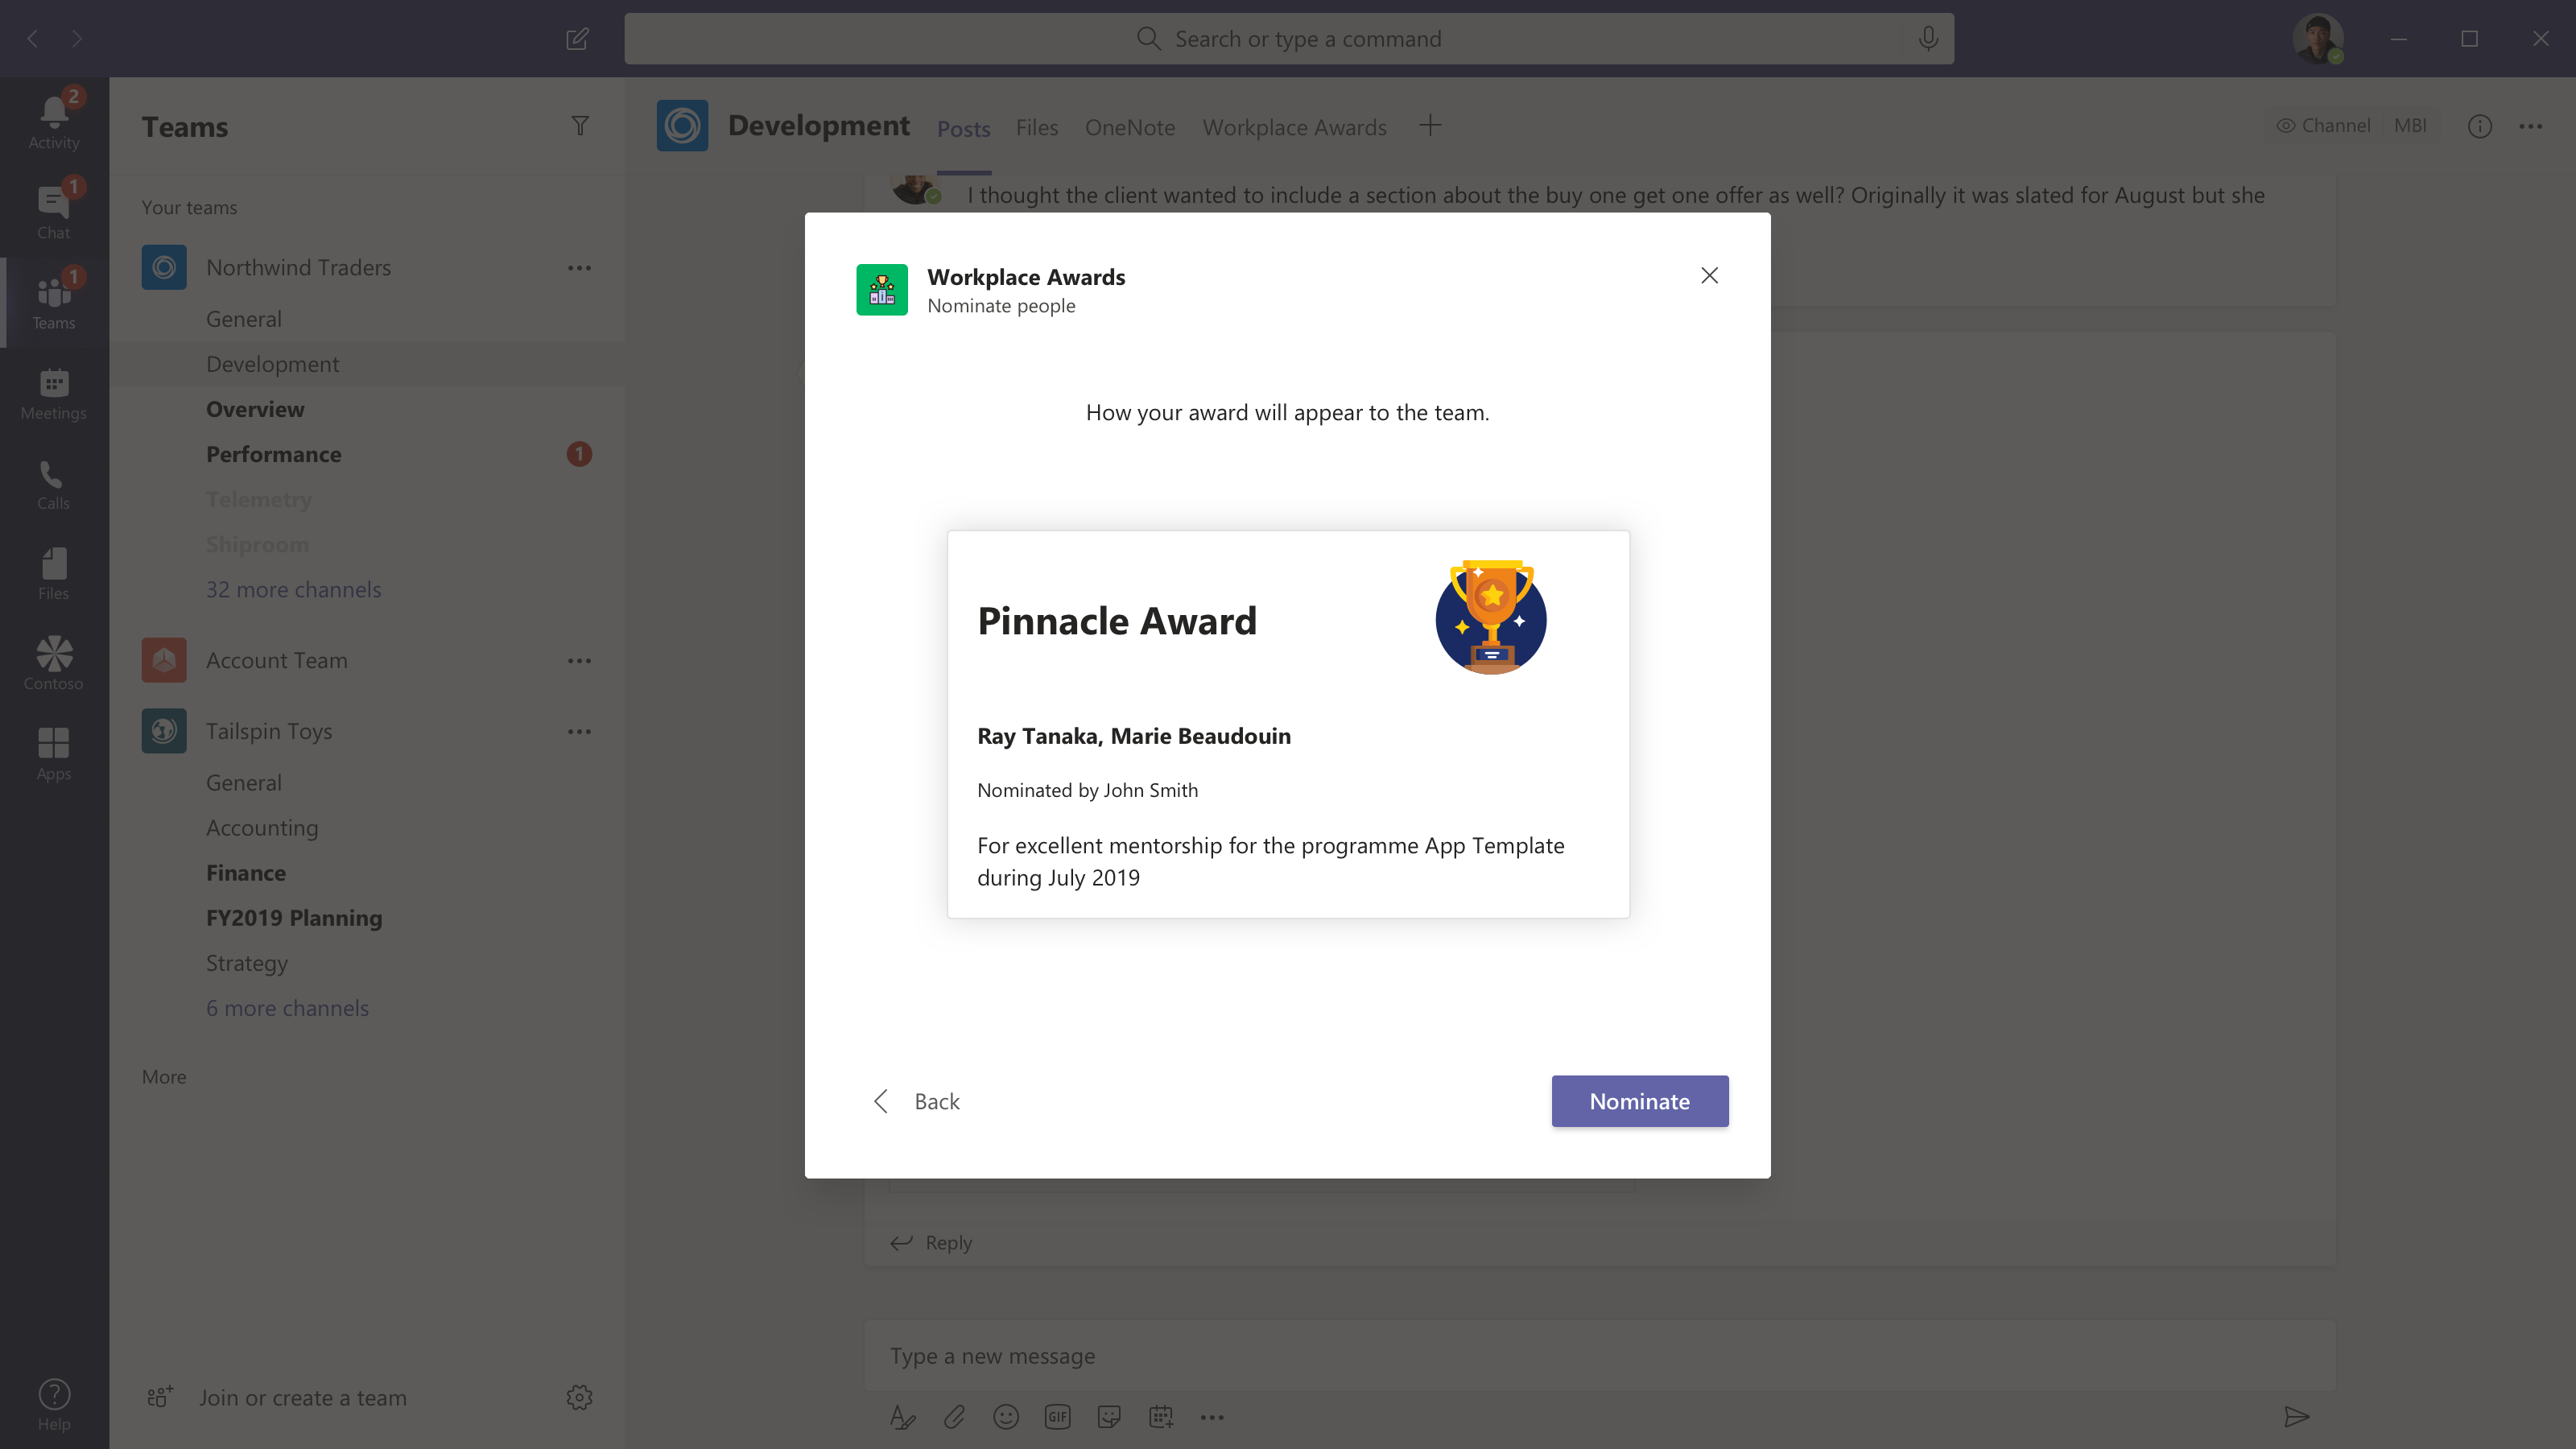Click the attach paperclip icon
Image resolution: width=2576 pixels, height=1449 pixels.
tap(954, 1417)
